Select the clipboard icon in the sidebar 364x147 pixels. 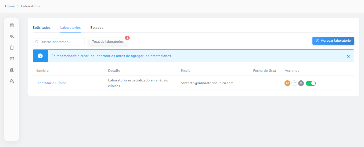[12, 48]
